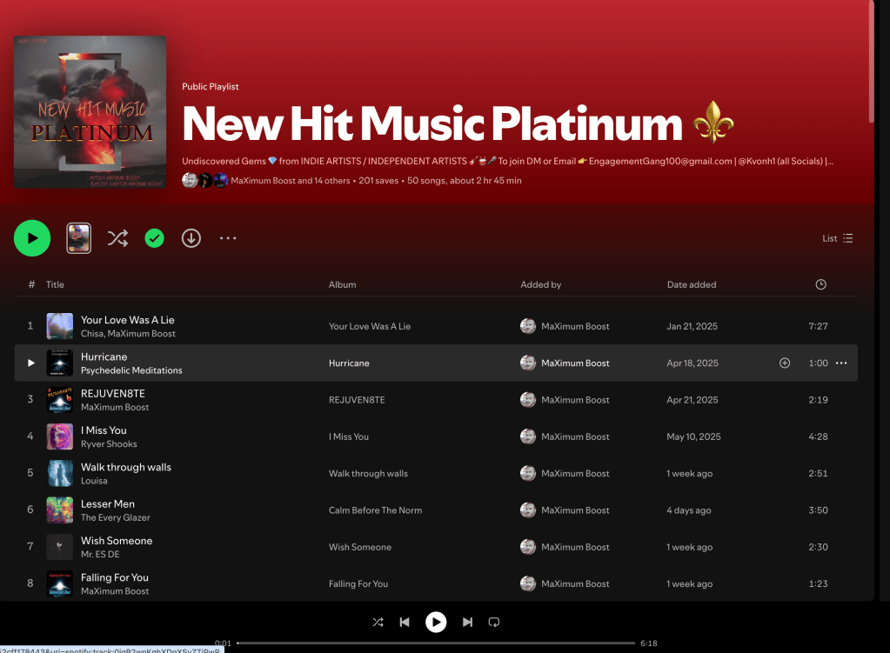This screenshot has height=653, width=890.
Task: Open the Falling For You album link
Action: (x=358, y=583)
